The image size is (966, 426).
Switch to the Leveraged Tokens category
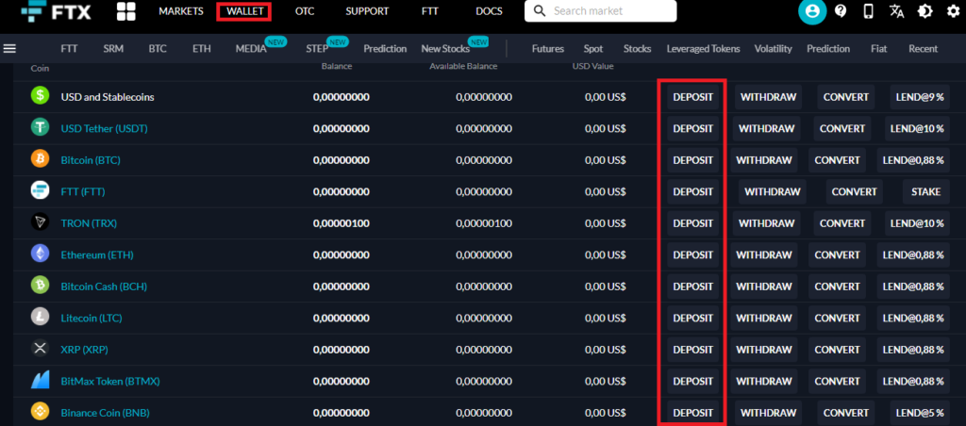(704, 49)
